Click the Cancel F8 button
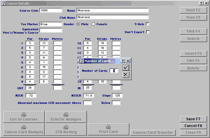This screenshot has width=210, height=138. pos(193,126)
